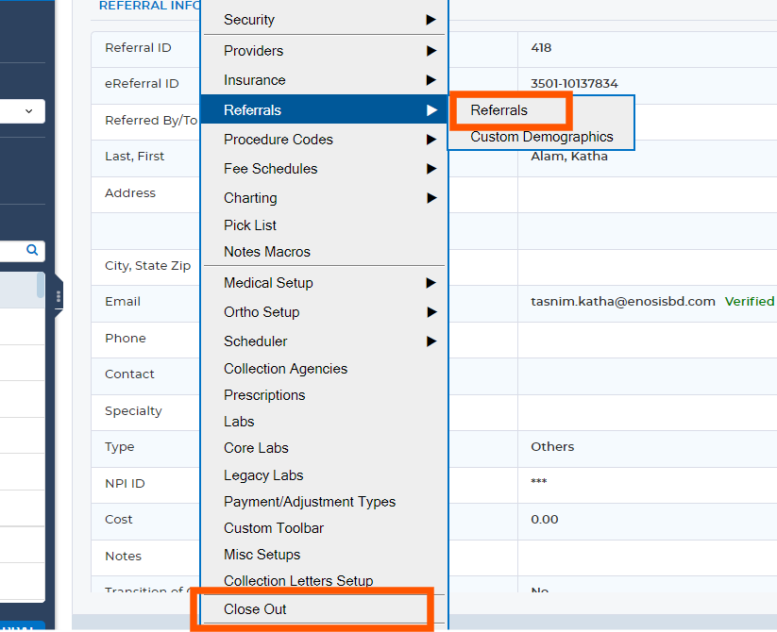This screenshot has height=632, width=777.
Task: Open the Fee Schedules submenu
Action: 324,169
